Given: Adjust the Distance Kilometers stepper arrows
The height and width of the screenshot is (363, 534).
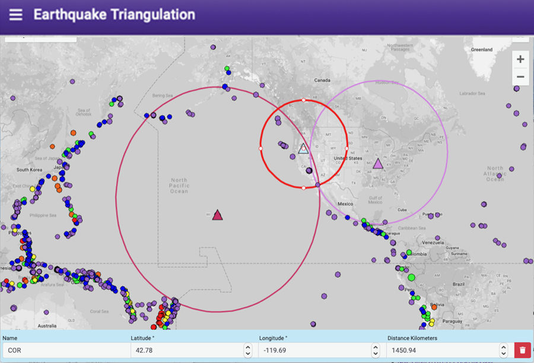Looking at the screenshot, I should (504, 351).
